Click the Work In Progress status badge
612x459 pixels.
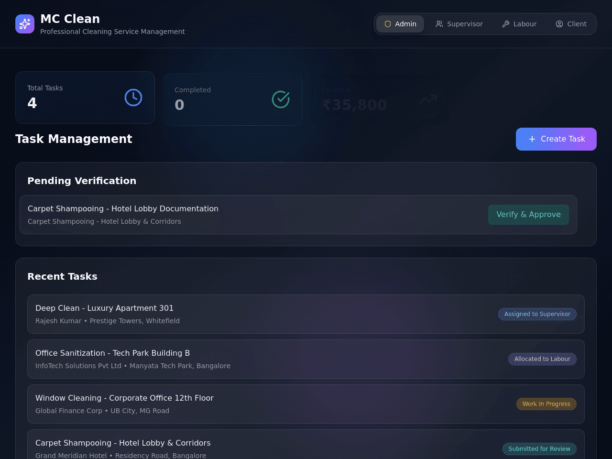click(x=546, y=404)
